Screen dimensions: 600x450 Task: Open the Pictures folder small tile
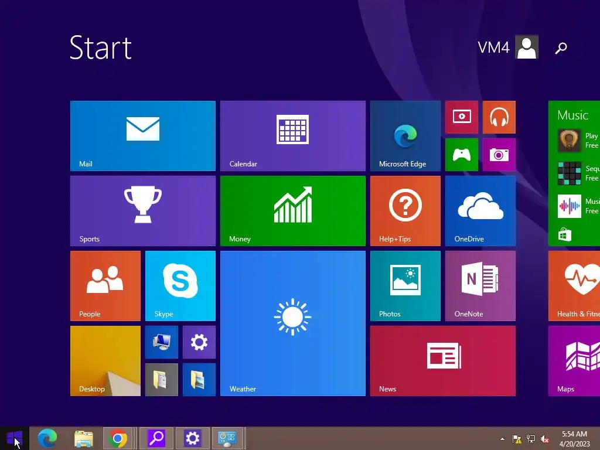pos(199,380)
